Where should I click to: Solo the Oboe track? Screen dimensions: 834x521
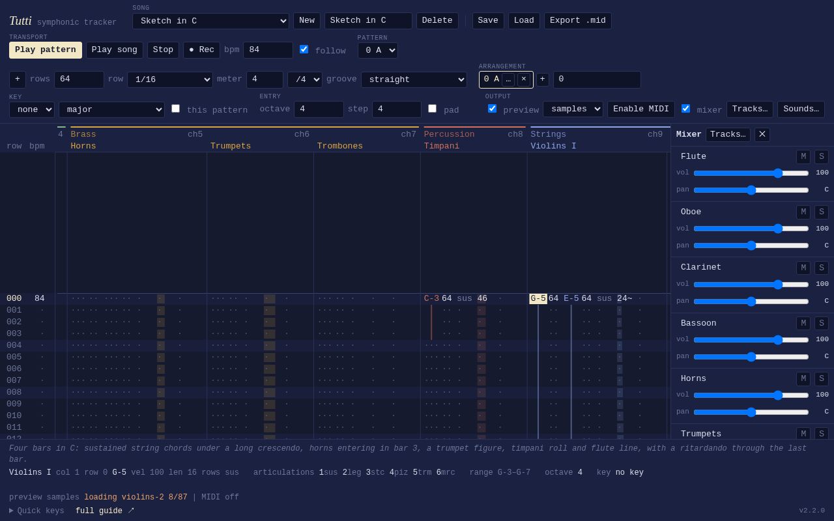point(822,212)
